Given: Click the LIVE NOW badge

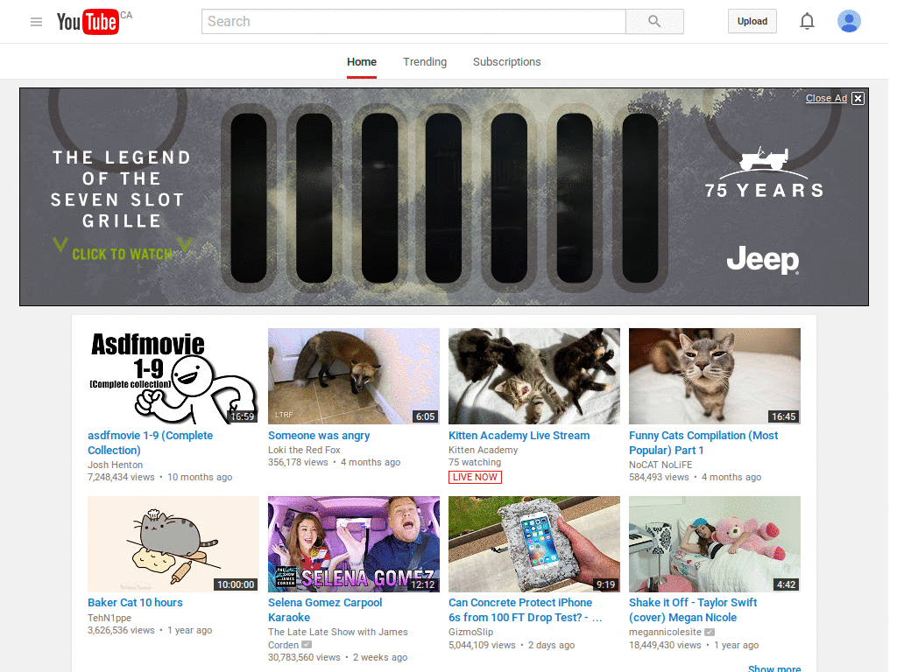Looking at the screenshot, I should (x=475, y=477).
